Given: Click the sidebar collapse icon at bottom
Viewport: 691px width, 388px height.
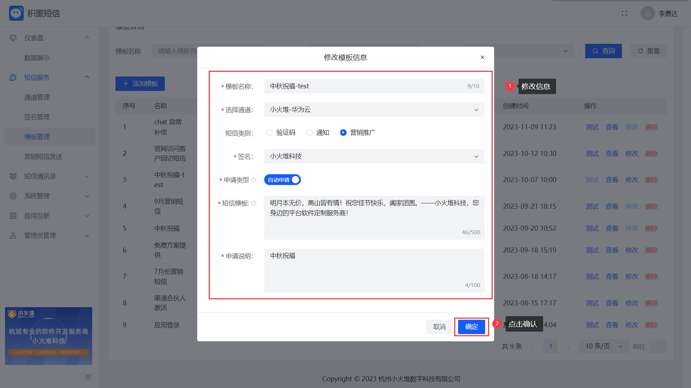Looking at the screenshot, I should pos(88,377).
